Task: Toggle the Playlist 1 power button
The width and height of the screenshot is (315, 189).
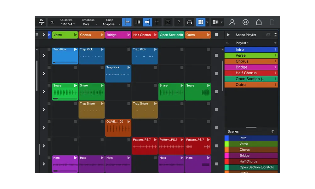Action: pyautogui.click(x=228, y=43)
